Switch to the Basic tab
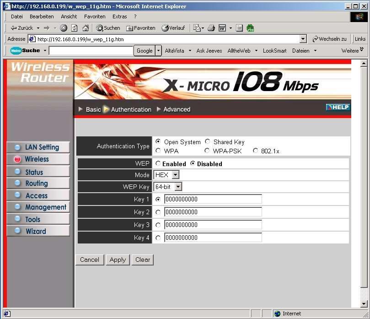The height and width of the screenshot is (319, 370). (93, 109)
